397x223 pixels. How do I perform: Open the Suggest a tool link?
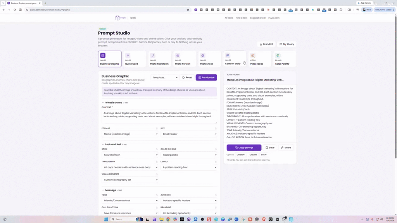(x=257, y=18)
